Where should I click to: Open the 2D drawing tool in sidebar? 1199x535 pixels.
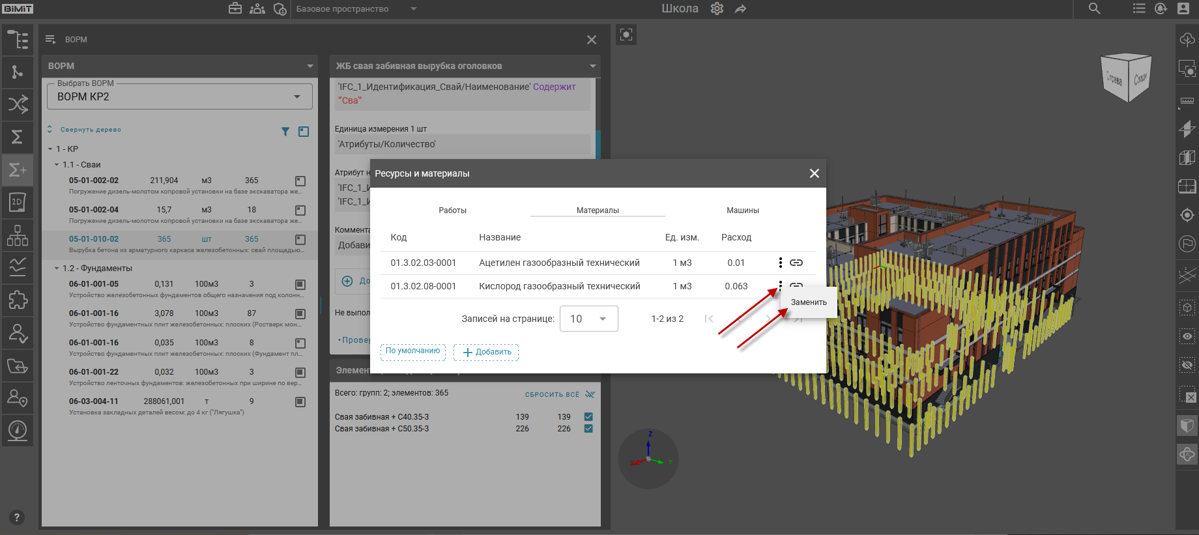point(18,202)
